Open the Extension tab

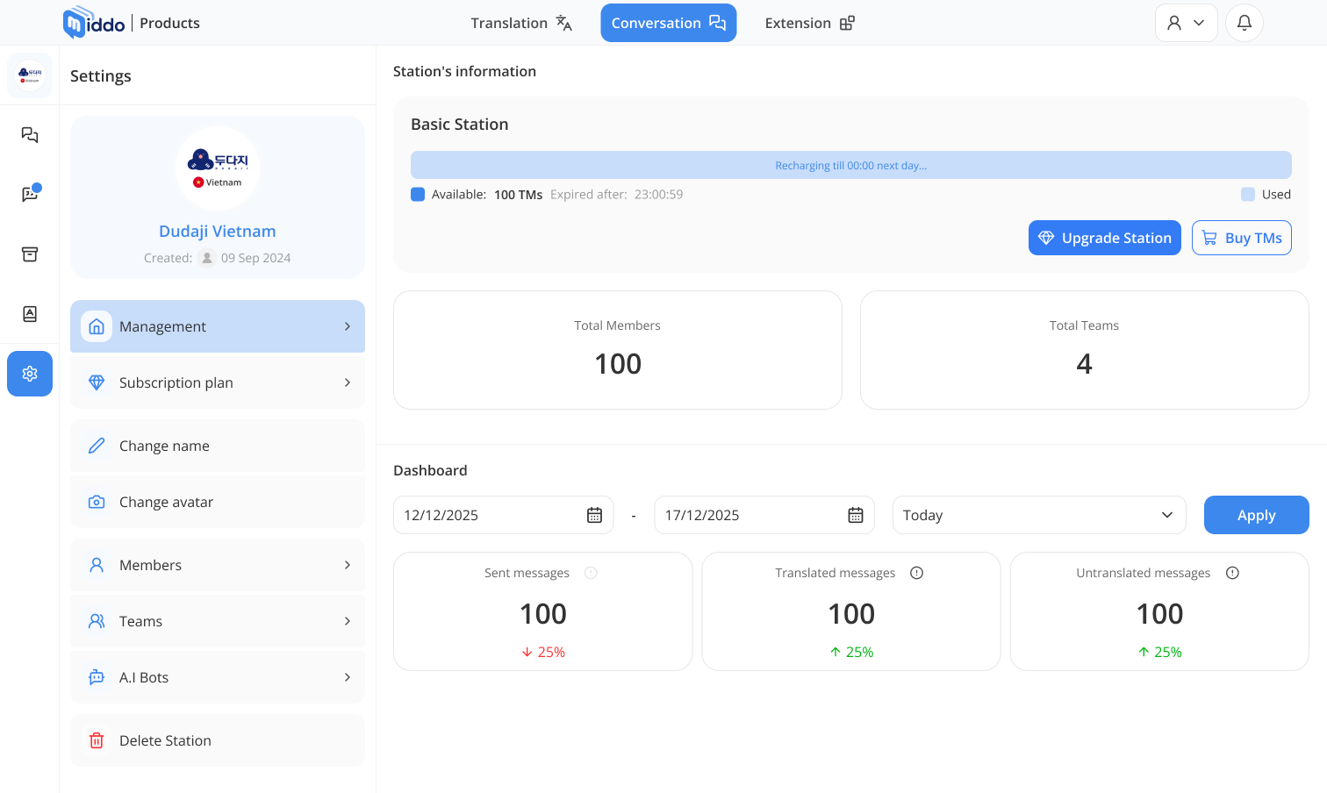pos(808,22)
